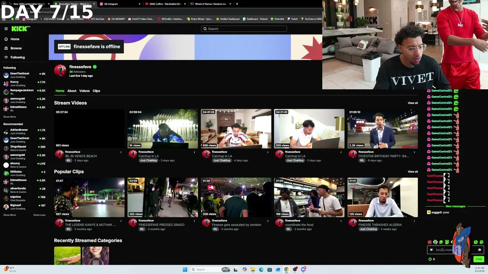Open options for FIVESTAR BIRTHDAY PARTY video
The image size is (488, 274).
point(414,152)
